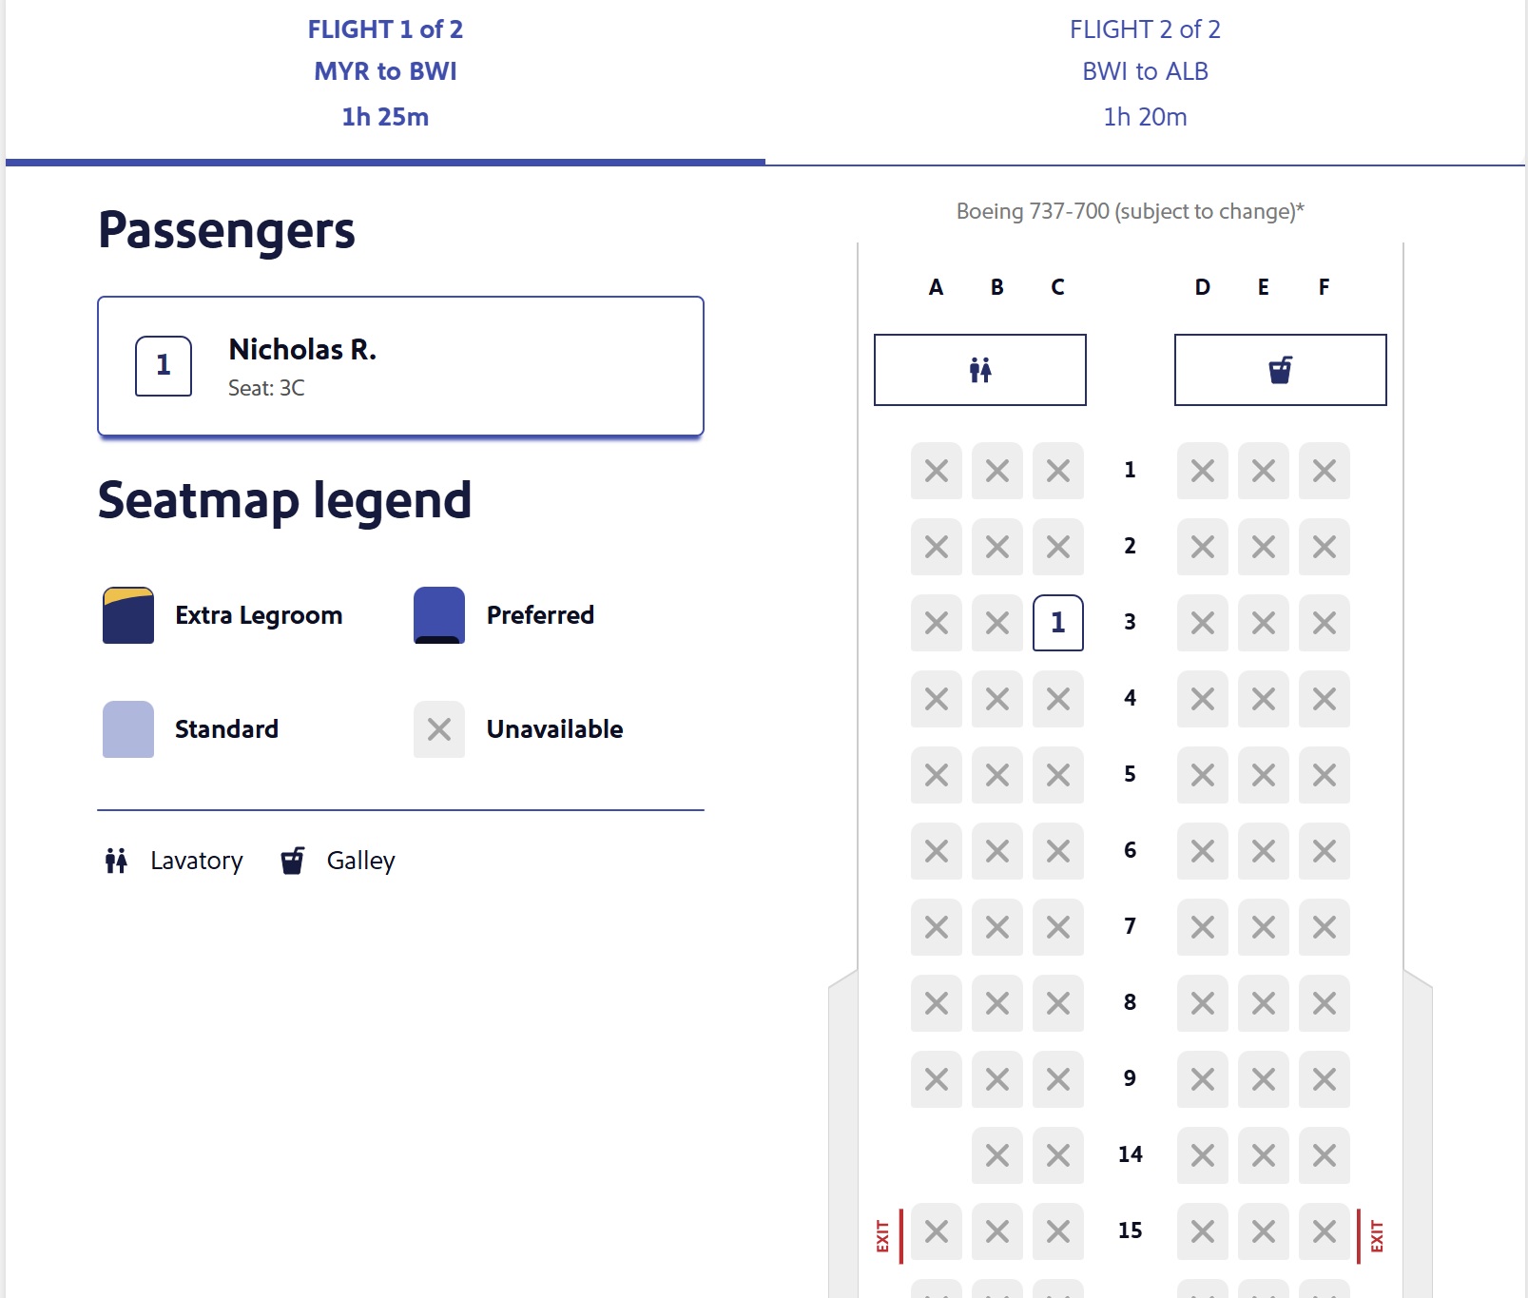This screenshot has height=1298, width=1528.
Task: Click the lavatory icon on seat map
Action: click(x=979, y=370)
